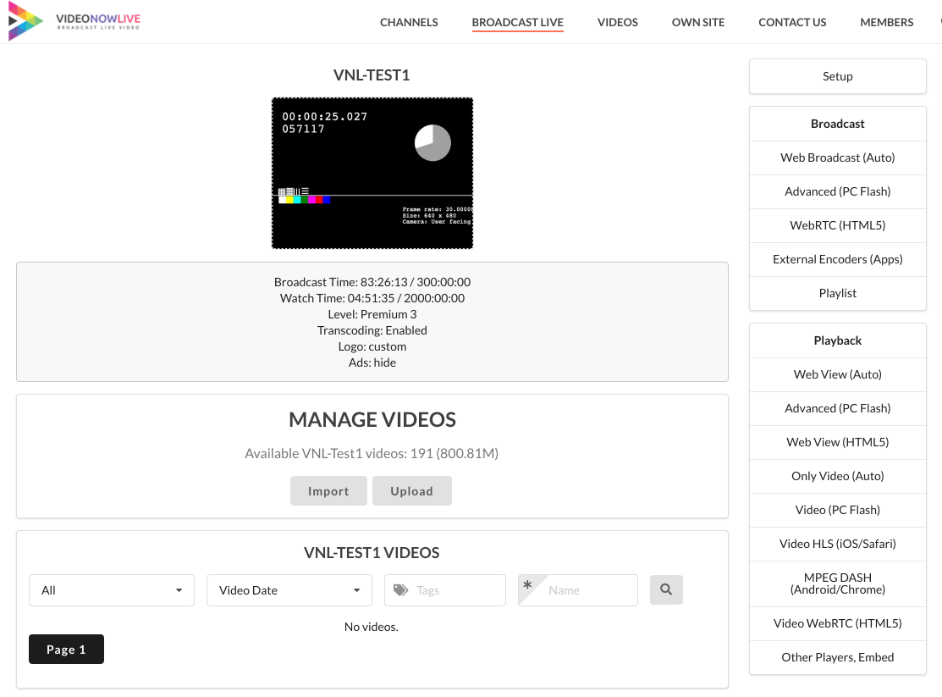Click the VNL-TEST1 channel title
Screen dimensions: 942x697
(372, 75)
